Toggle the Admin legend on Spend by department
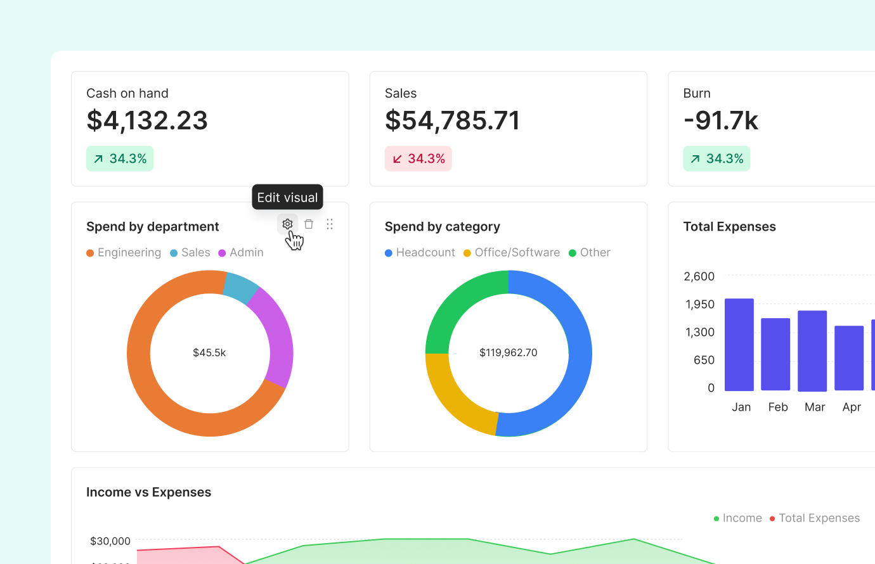Image resolution: width=875 pixels, height=564 pixels. point(241,252)
